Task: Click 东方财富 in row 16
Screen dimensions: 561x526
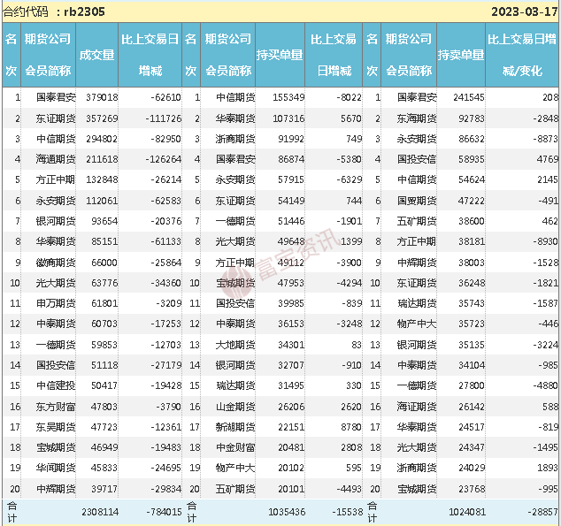Action: coord(56,407)
